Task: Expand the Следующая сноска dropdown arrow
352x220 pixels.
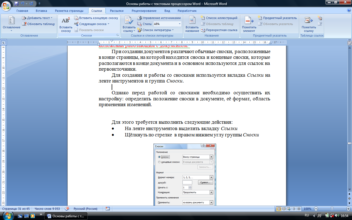Action: click(108, 24)
